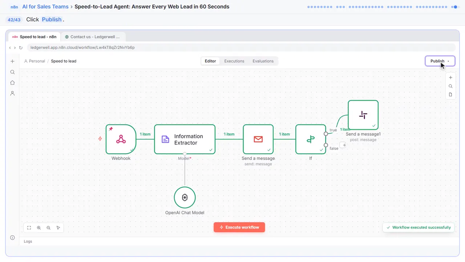
Task: Reload the page with the browser refresh icon
Action: 21,48
